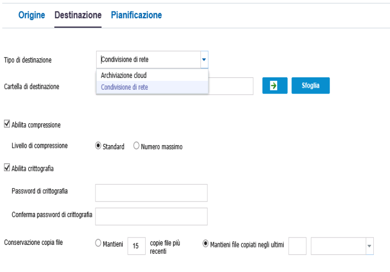Select Standard compression level
This screenshot has height=272, width=390.
[x=98, y=146]
